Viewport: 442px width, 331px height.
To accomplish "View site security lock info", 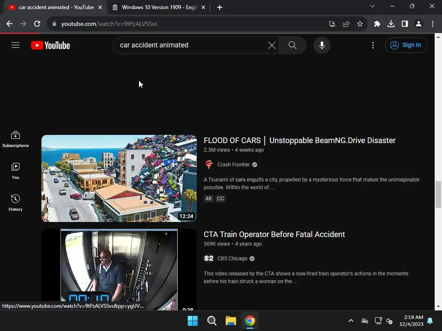I will [x=54, y=24].
